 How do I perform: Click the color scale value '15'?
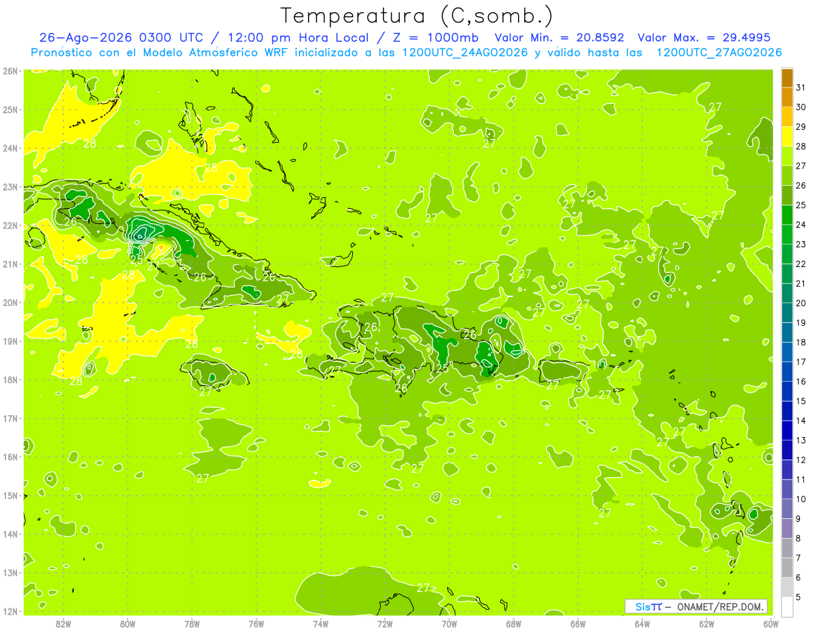point(801,401)
